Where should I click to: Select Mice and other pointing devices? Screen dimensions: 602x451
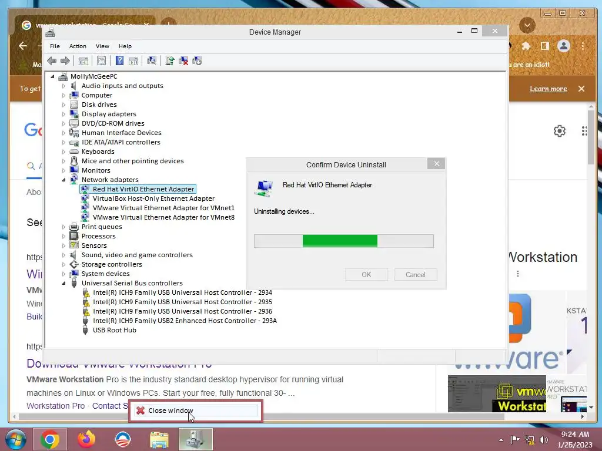tap(132, 161)
